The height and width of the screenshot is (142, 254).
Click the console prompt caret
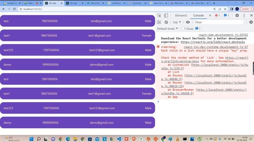point(158,102)
